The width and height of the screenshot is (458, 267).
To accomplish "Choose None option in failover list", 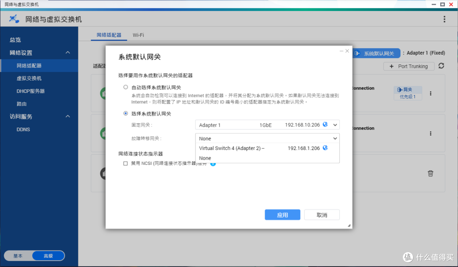I will 267,158.
